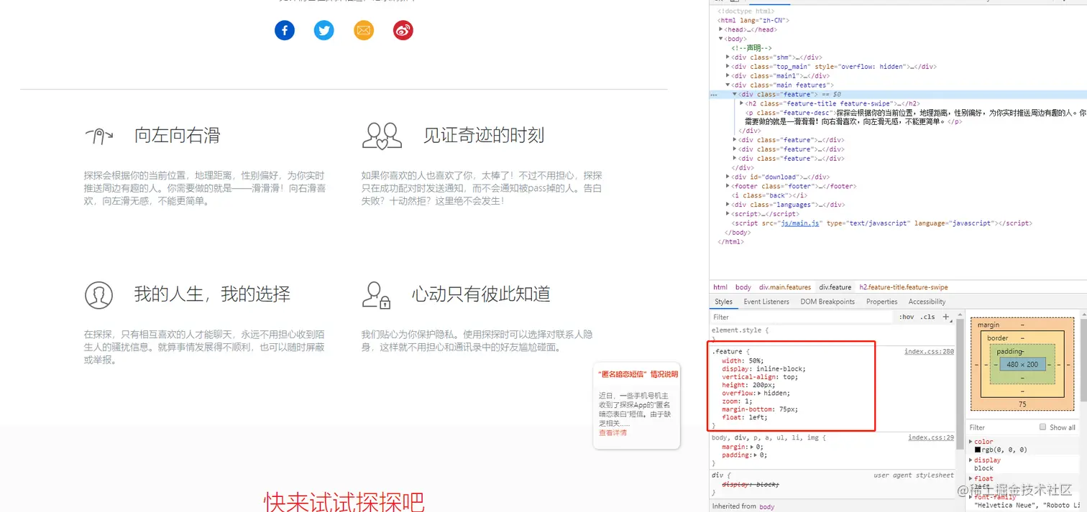Click the 心动只有彼此知道 feature heading
This screenshot has height=512, width=1087.
pos(481,294)
